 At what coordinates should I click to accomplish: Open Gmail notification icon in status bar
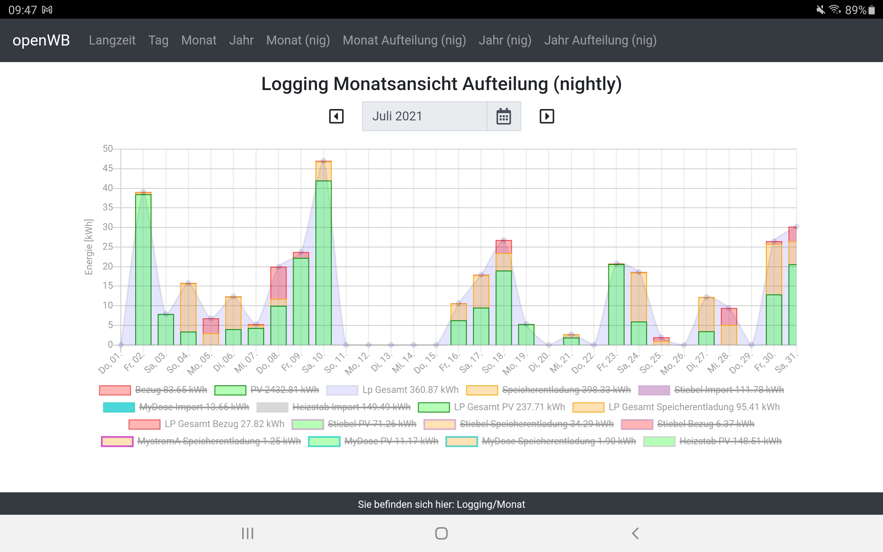click(47, 10)
